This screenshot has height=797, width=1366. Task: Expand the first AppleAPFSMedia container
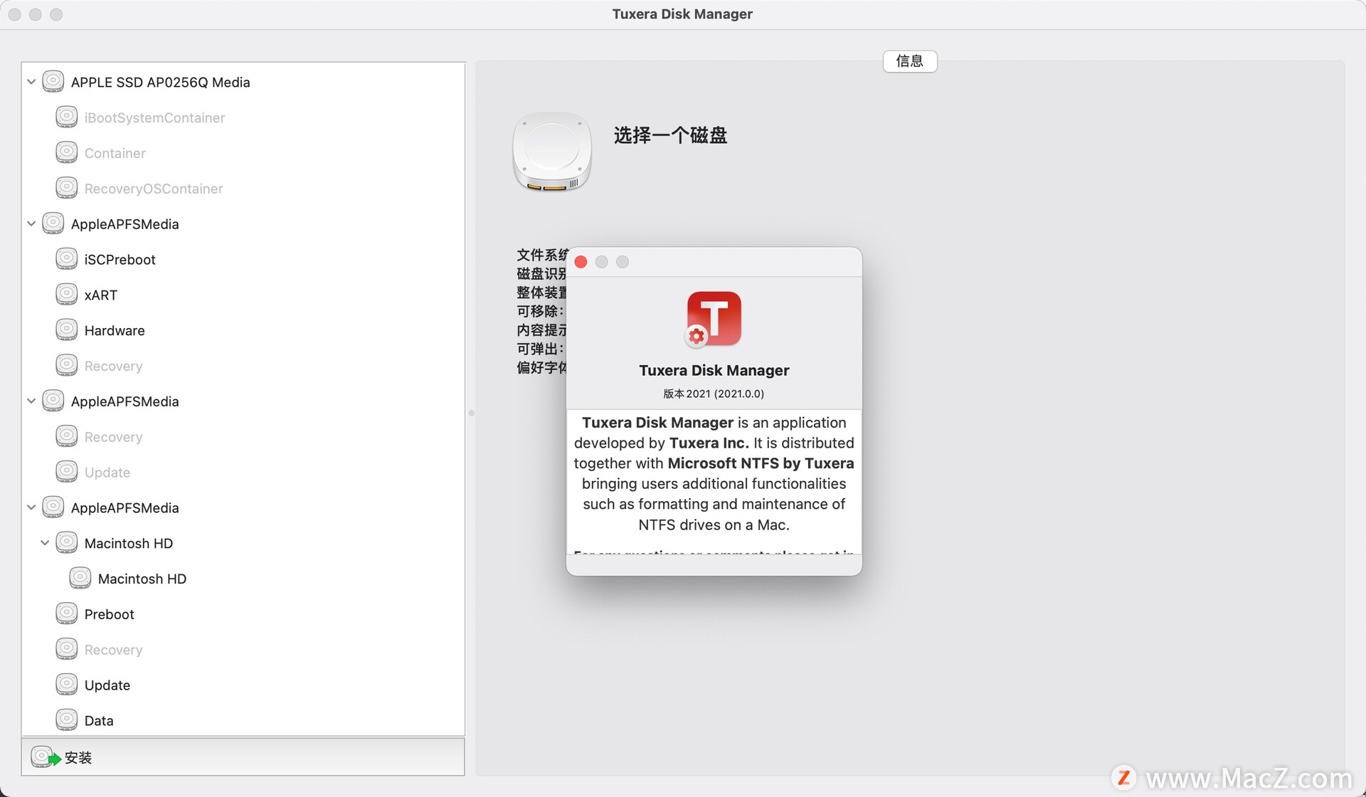click(x=31, y=223)
